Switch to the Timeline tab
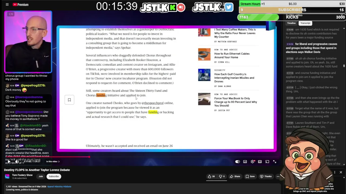The image size is (346, 194). (291, 23)
